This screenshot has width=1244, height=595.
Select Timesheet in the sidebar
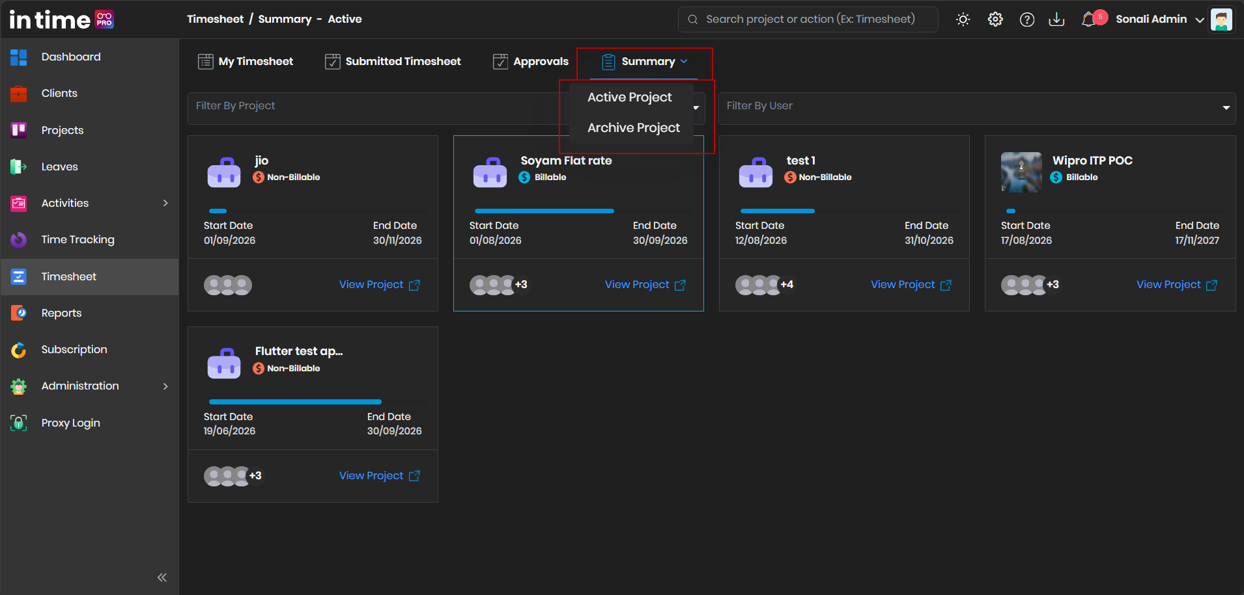(x=89, y=277)
